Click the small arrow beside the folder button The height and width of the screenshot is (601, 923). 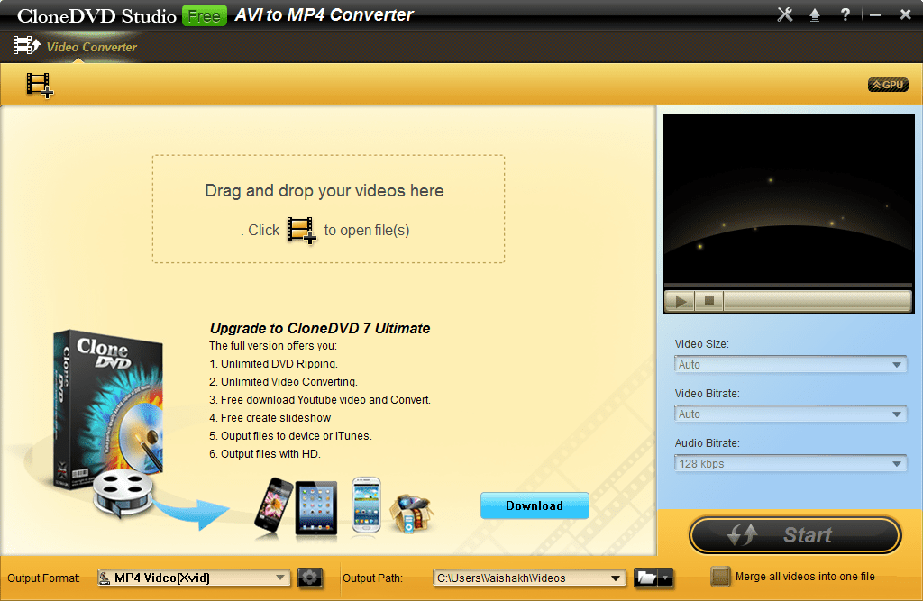point(666,578)
